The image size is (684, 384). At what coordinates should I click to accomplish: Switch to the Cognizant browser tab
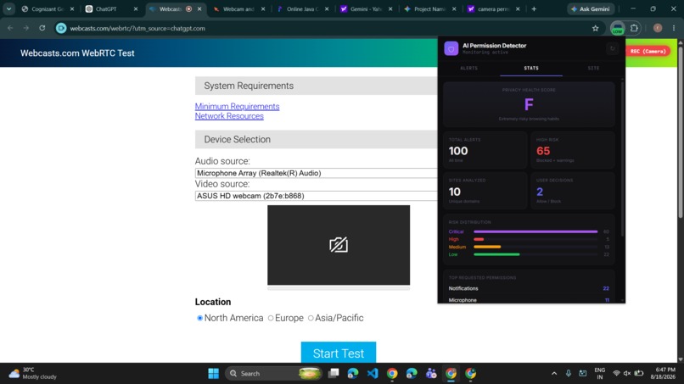point(48,8)
